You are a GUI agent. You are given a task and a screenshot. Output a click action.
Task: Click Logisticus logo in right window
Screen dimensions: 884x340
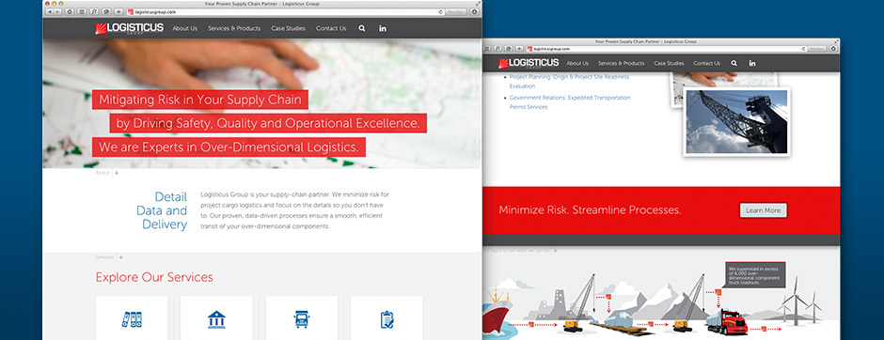[x=529, y=63]
